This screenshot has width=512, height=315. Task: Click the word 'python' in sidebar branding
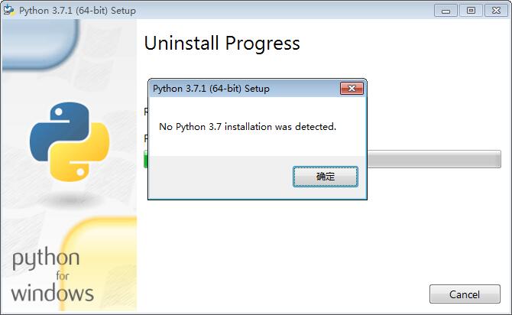pos(46,258)
